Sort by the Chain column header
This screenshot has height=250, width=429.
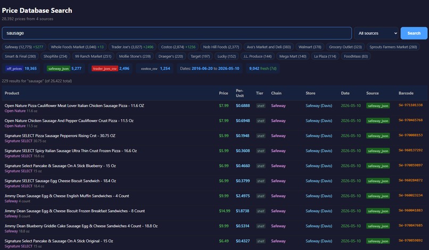[x=276, y=93]
